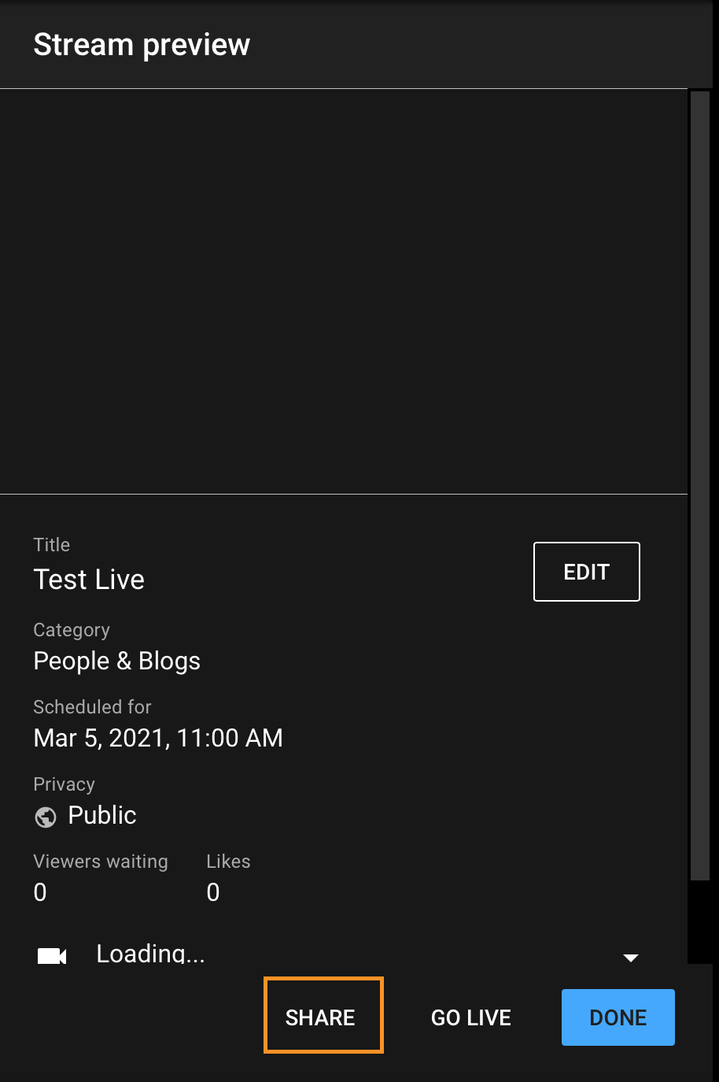Click the Stream preview header title
Viewport: 719px width, 1082px height.
tap(142, 45)
